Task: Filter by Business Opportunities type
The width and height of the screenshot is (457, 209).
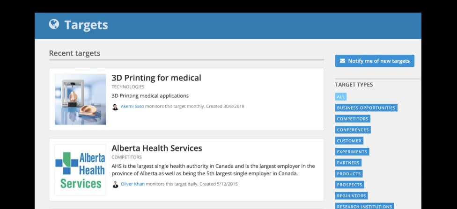Action: click(366, 108)
